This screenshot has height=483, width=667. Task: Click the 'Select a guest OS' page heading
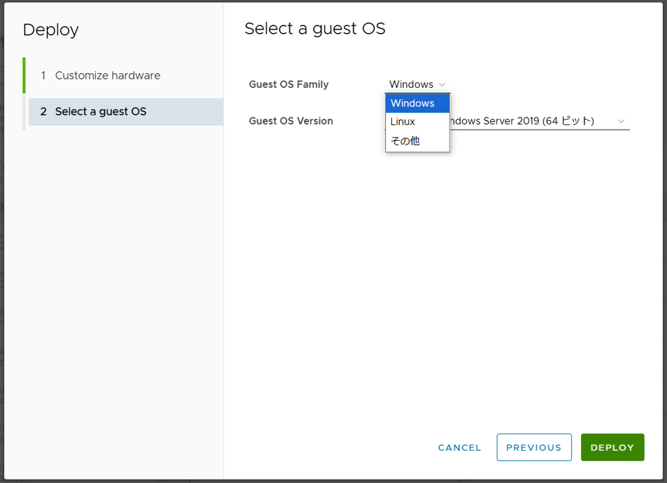tap(315, 29)
